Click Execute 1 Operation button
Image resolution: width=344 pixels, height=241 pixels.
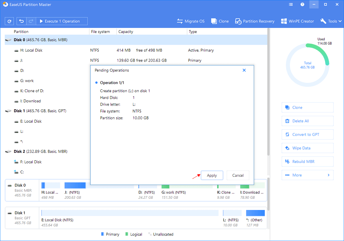click(62, 21)
